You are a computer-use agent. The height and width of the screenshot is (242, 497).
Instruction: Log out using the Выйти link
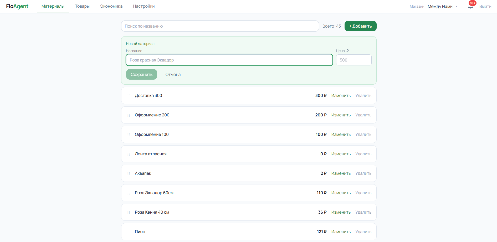(x=485, y=6)
